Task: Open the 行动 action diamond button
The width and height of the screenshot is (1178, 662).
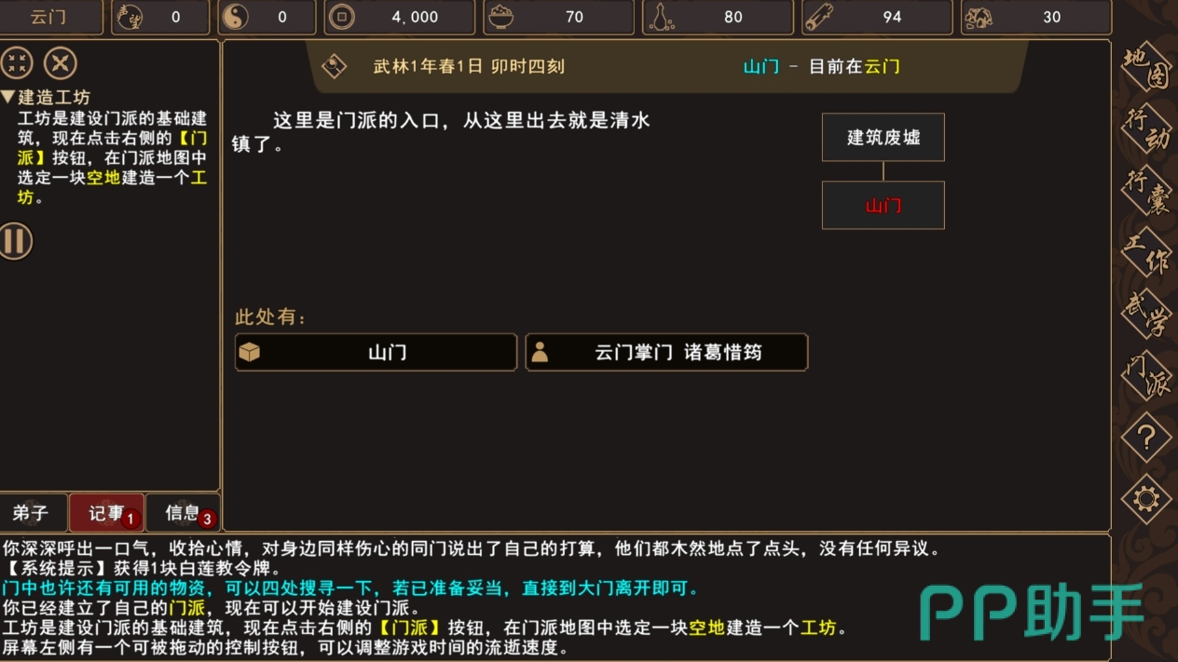Action: 1145,129
